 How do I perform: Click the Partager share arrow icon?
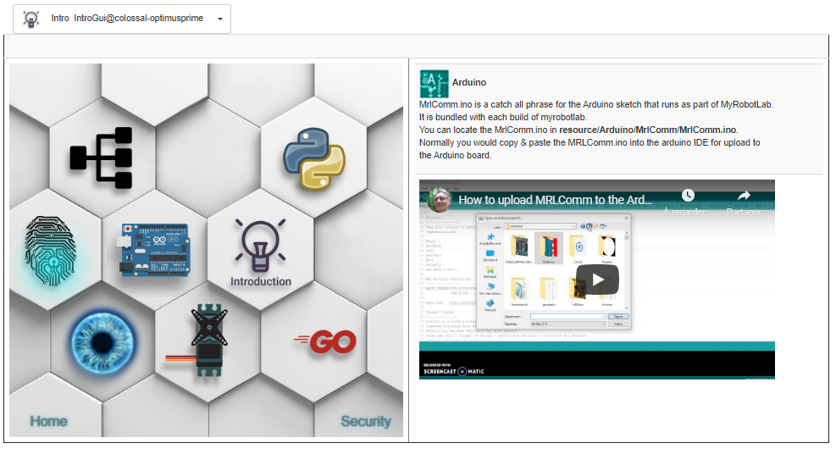(744, 196)
